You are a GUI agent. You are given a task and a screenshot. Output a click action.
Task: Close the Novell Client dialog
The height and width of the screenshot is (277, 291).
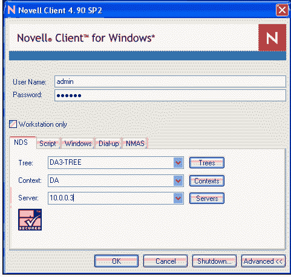coord(282,10)
